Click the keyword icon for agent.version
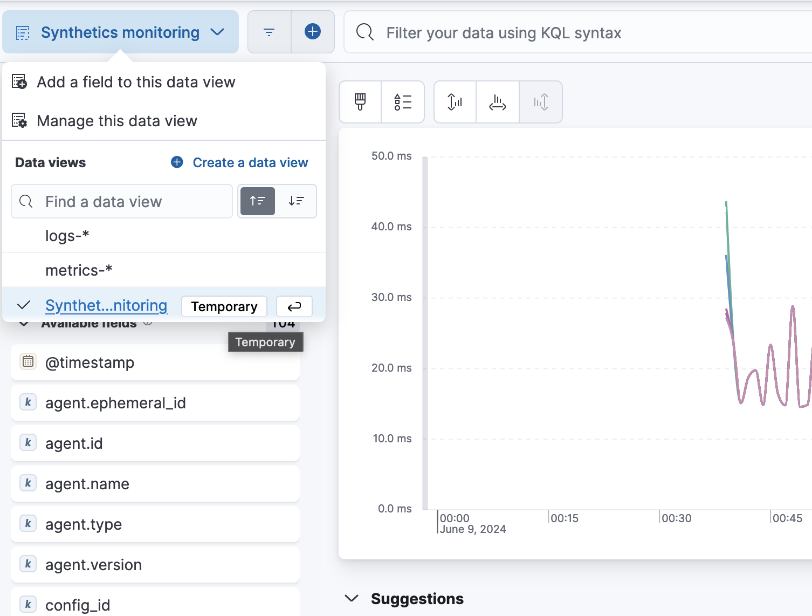 coord(28,564)
